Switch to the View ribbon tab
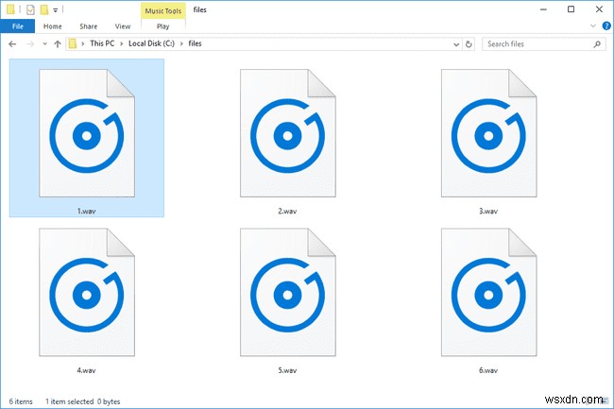The height and width of the screenshot is (409, 614). [x=123, y=26]
